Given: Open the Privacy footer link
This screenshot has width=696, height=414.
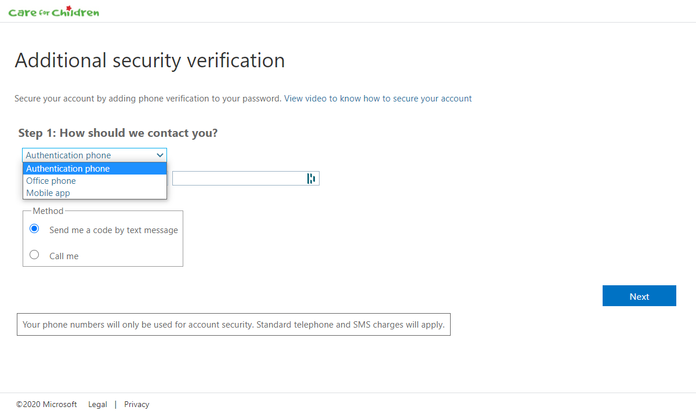Looking at the screenshot, I should (x=137, y=404).
